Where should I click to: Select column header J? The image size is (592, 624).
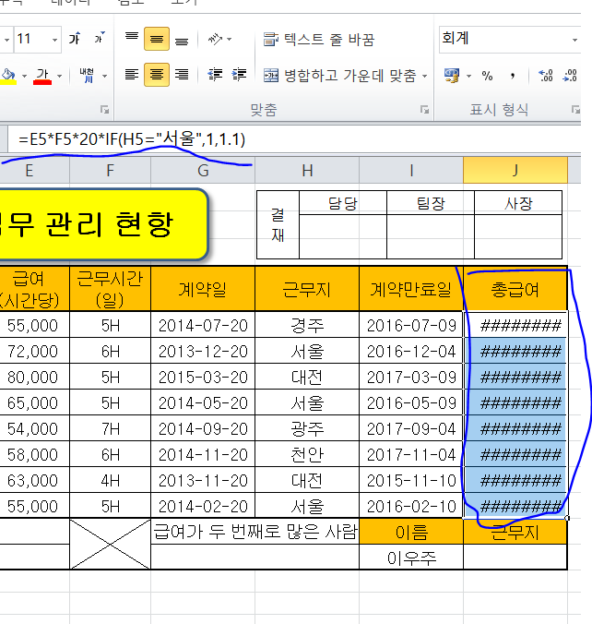click(515, 170)
